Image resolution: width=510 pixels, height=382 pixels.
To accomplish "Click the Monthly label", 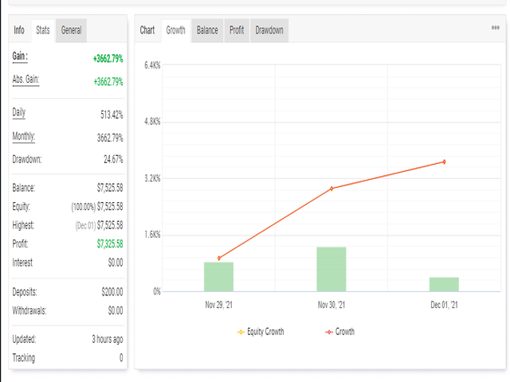I will pos(23,136).
